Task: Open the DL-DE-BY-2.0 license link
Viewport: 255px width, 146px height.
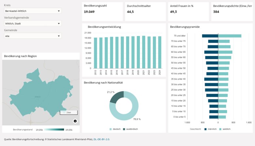Action: click(101, 139)
